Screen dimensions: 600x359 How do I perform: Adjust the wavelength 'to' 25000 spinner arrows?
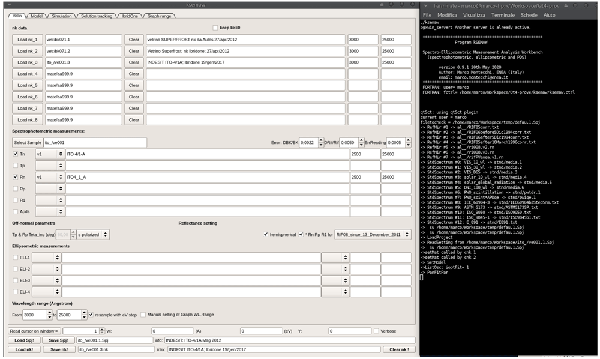pyautogui.click(x=84, y=315)
